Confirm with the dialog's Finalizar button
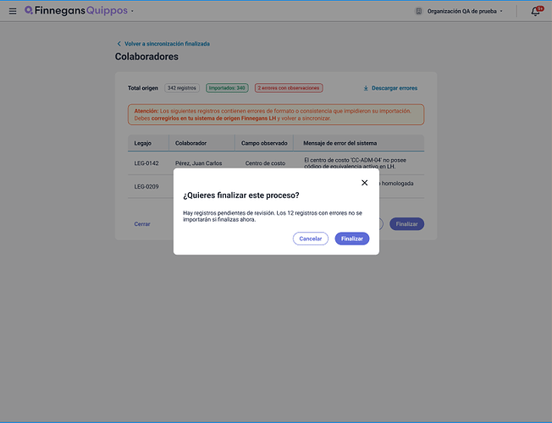This screenshot has height=423, width=552. tap(351, 239)
